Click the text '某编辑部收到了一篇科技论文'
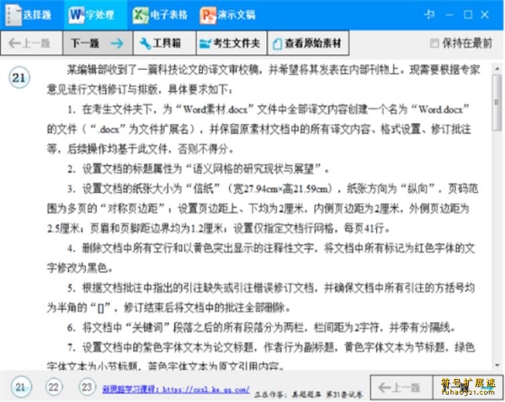Image resolution: width=505 pixels, height=402 pixels. pyautogui.click(x=131, y=70)
